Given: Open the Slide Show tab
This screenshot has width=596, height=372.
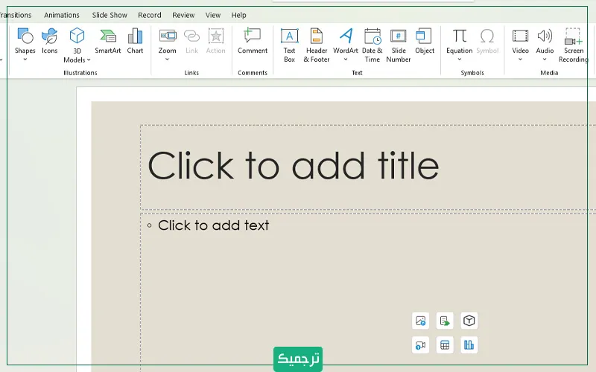Looking at the screenshot, I should 110,15.
